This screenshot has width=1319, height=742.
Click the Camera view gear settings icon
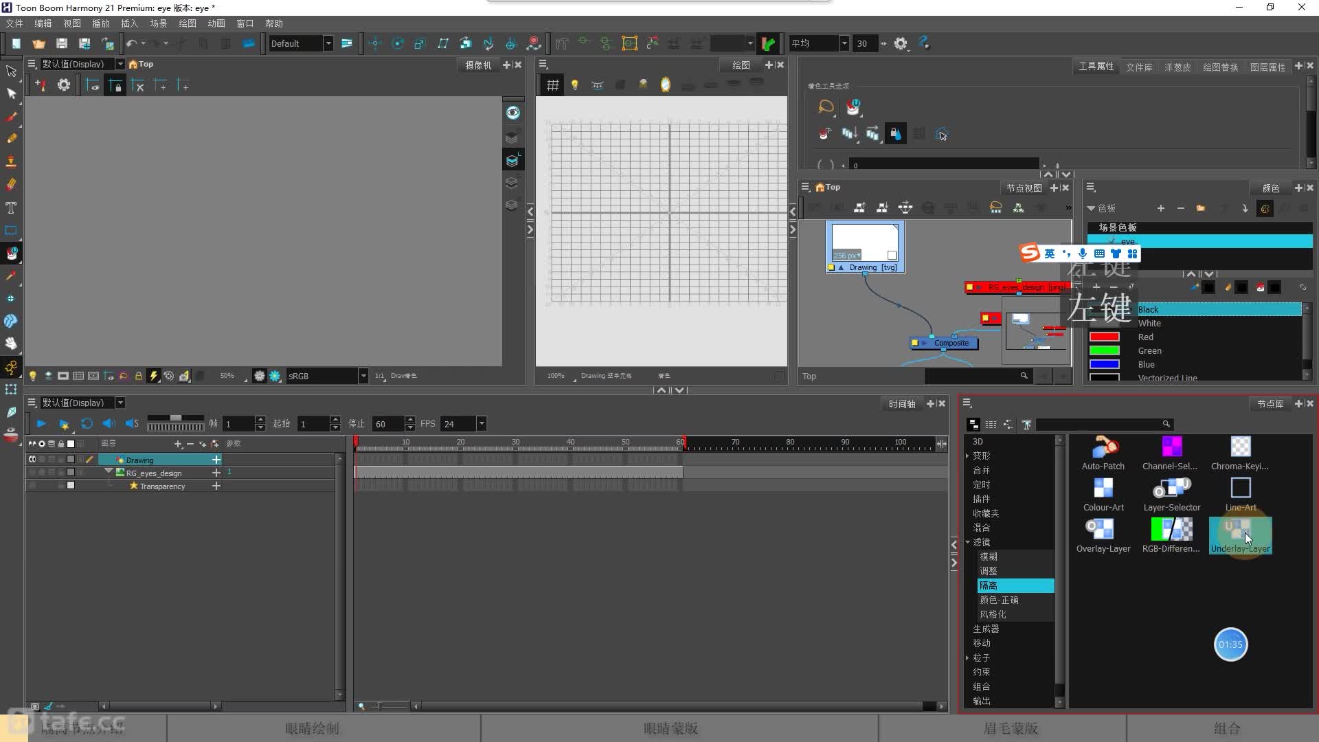tap(63, 85)
